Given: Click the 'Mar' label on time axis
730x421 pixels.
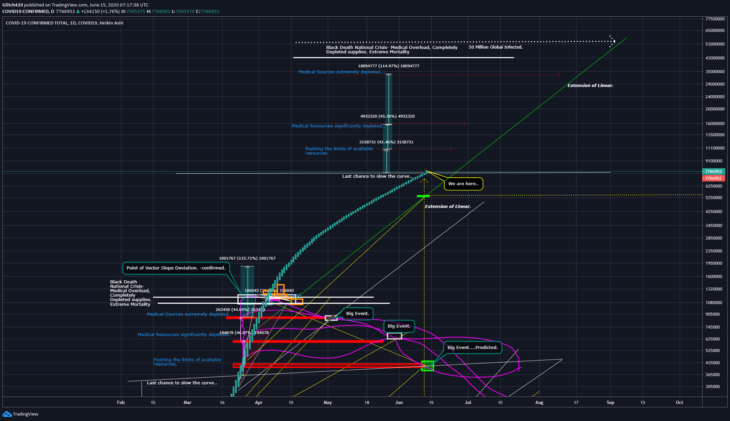Looking at the screenshot, I should [187, 402].
